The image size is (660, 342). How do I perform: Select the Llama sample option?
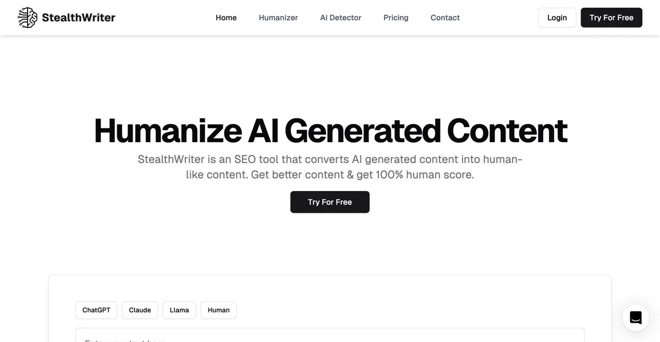coord(179,310)
